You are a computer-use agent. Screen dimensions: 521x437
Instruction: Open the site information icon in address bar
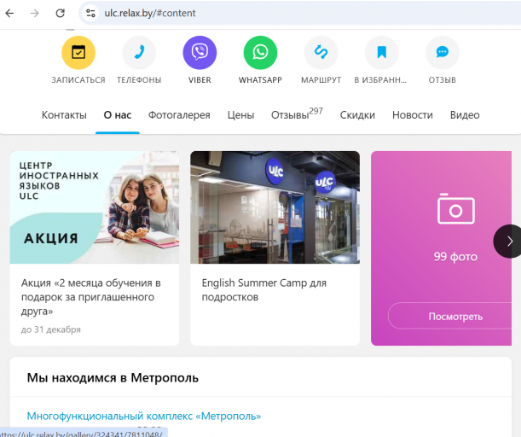90,14
